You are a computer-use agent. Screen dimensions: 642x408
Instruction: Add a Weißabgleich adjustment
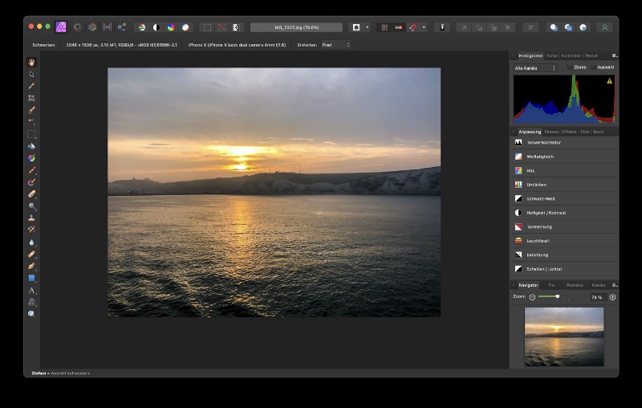[540, 157]
